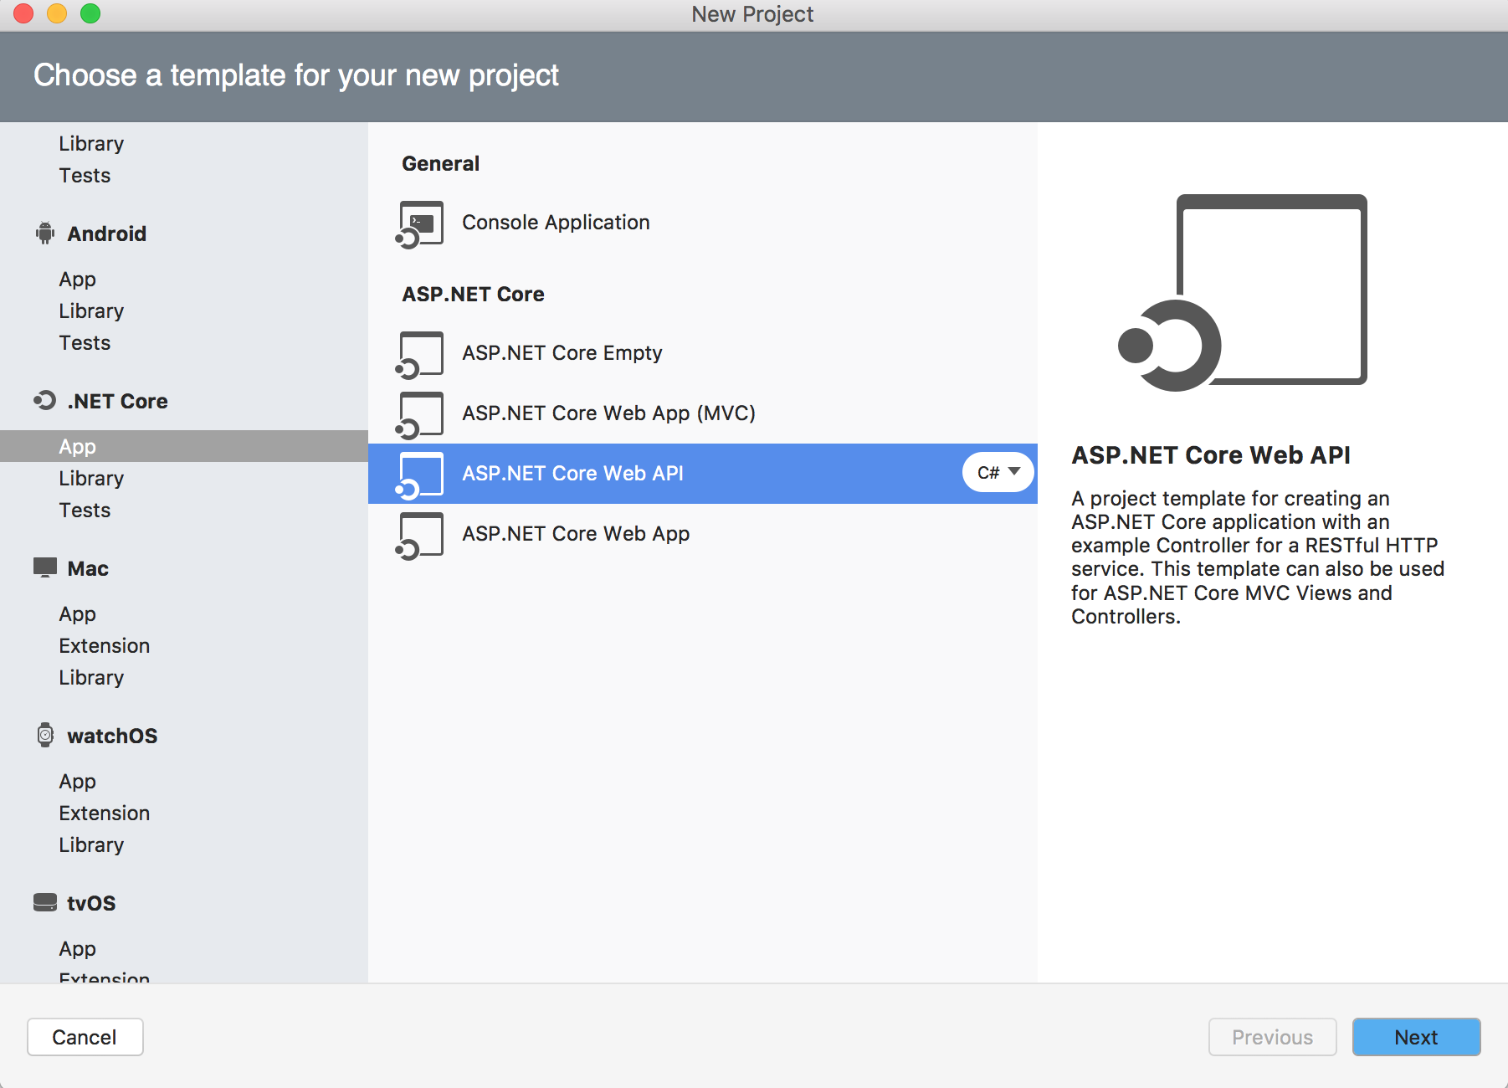Select ASP.NET Core Web API label

coord(573,474)
